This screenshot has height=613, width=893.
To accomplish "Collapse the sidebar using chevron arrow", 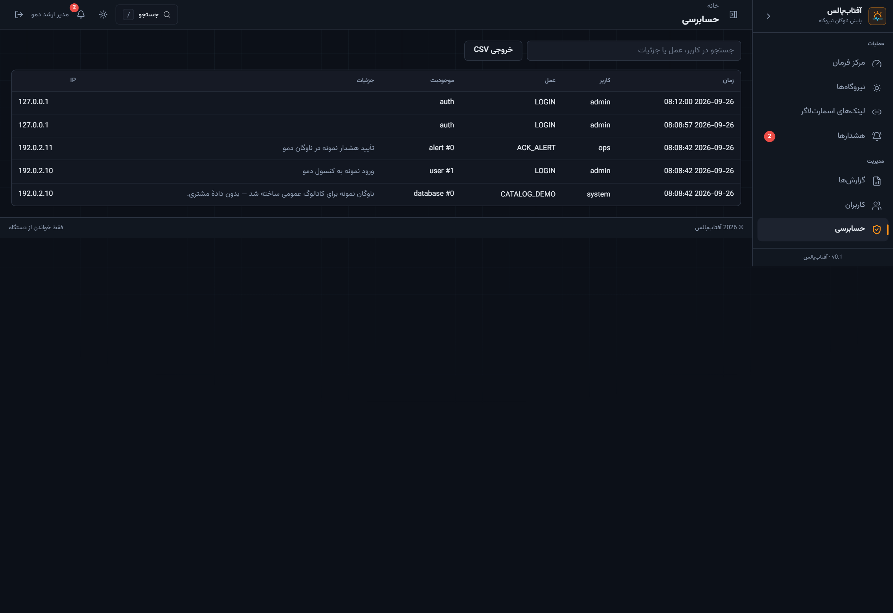I will [x=768, y=16].
